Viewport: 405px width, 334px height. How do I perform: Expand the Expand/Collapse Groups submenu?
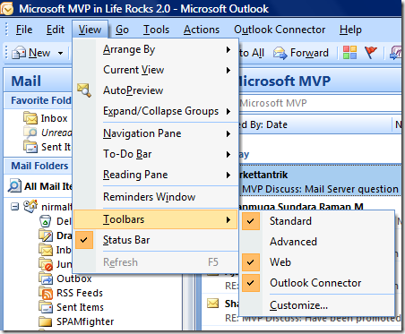tap(155, 111)
